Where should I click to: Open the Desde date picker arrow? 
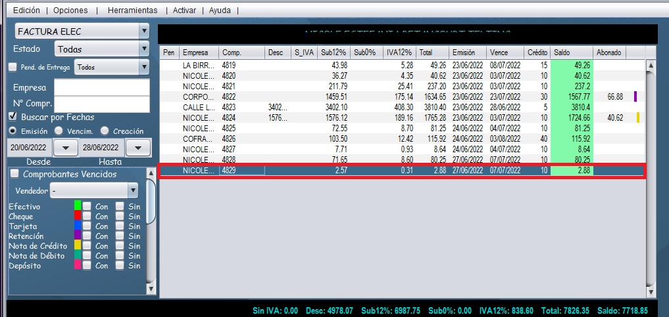pyautogui.click(x=65, y=148)
